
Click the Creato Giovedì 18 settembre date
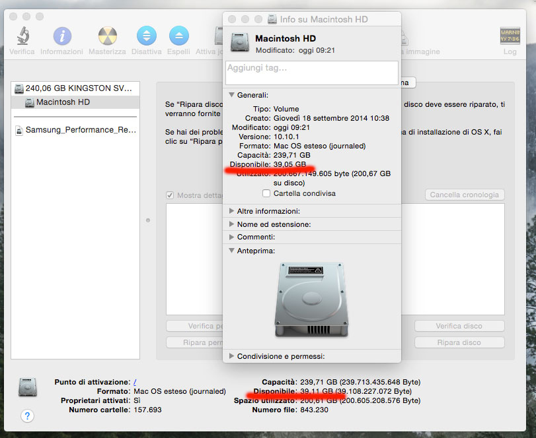[331, 118]
